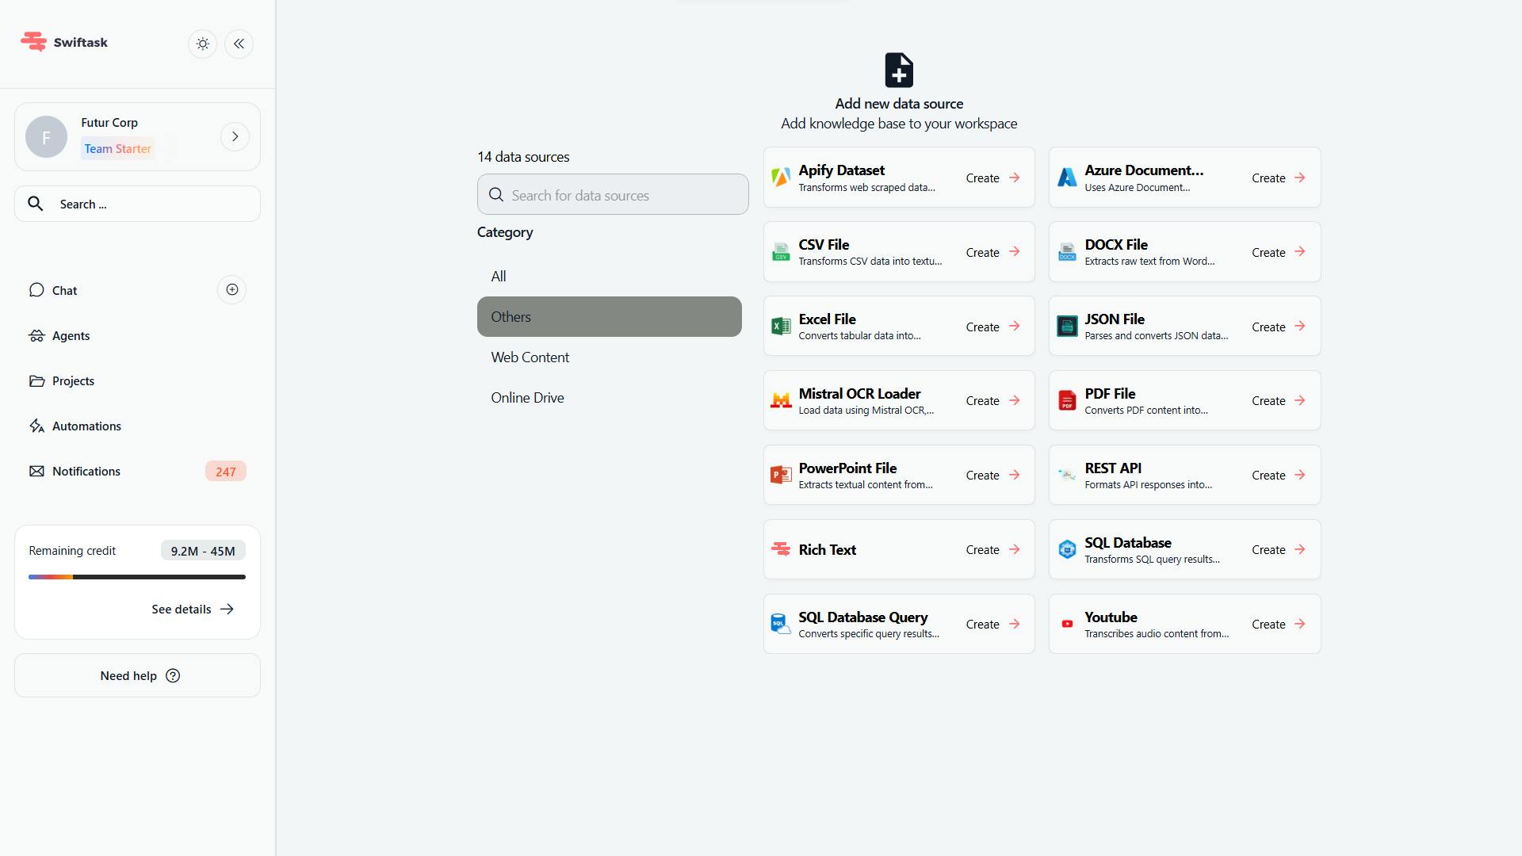This screenshot has width=1522, height=856.
Task: Click the Apify Dataset icon
Action: point(781,178)
